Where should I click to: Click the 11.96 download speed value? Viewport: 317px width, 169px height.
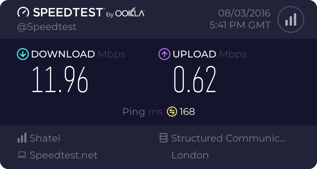pyautogui.click(x=60, y=79)
